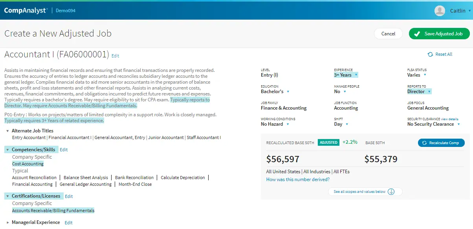This screenshot has width=473, height=229.
Task: Click the Bank Reconciliation skill
Action: tap(134, 178)
